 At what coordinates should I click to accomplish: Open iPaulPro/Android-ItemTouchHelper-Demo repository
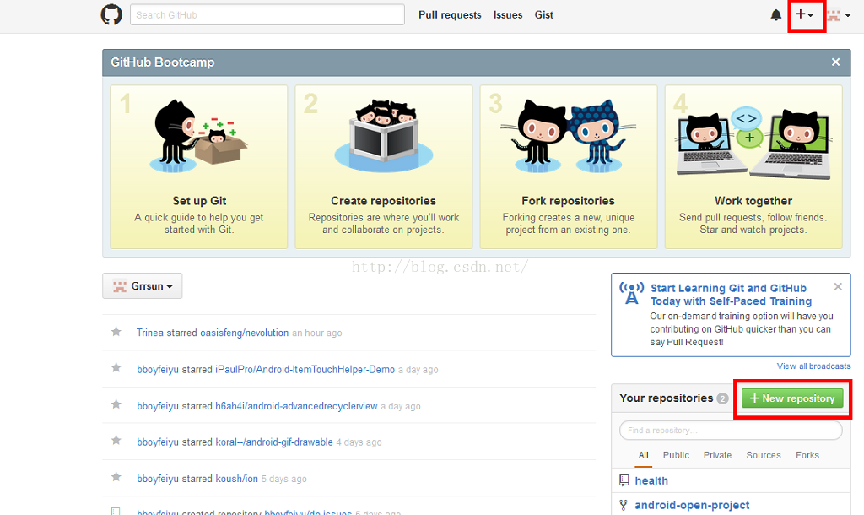pyautogui.click(x=305, y=370)
